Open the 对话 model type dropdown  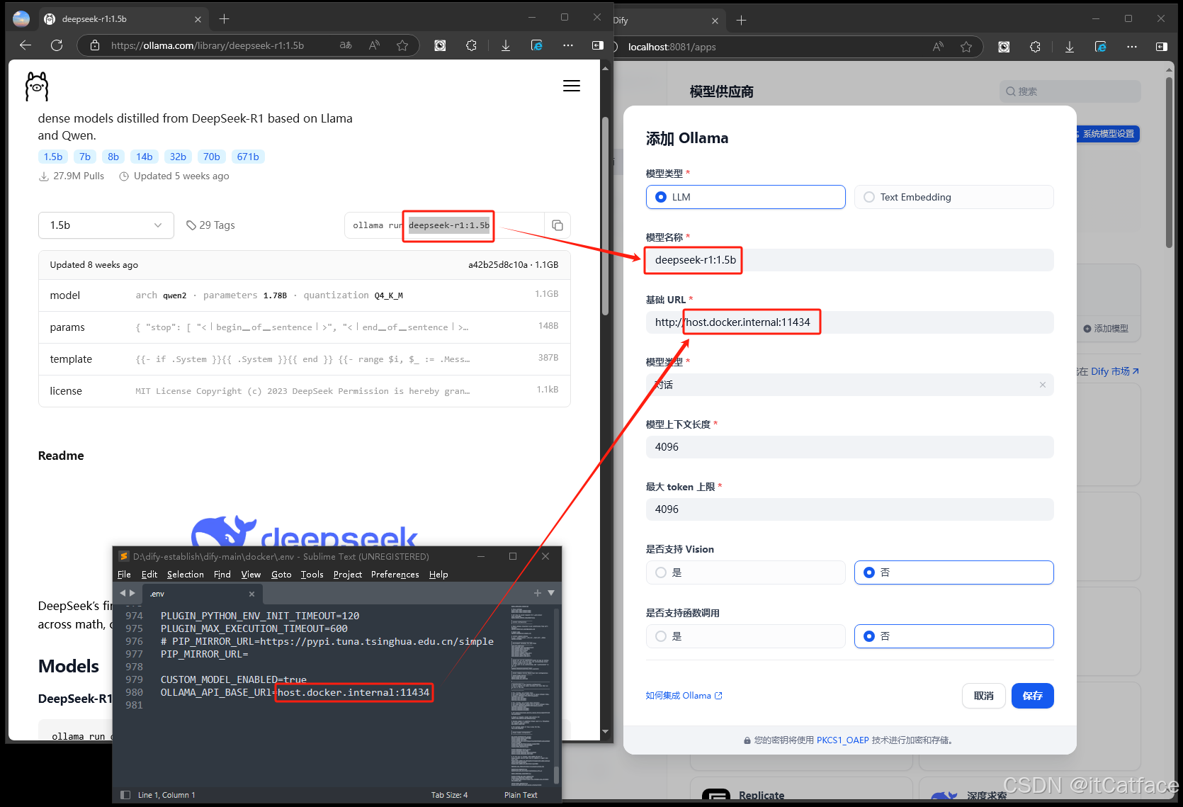(x=849, y=385)
